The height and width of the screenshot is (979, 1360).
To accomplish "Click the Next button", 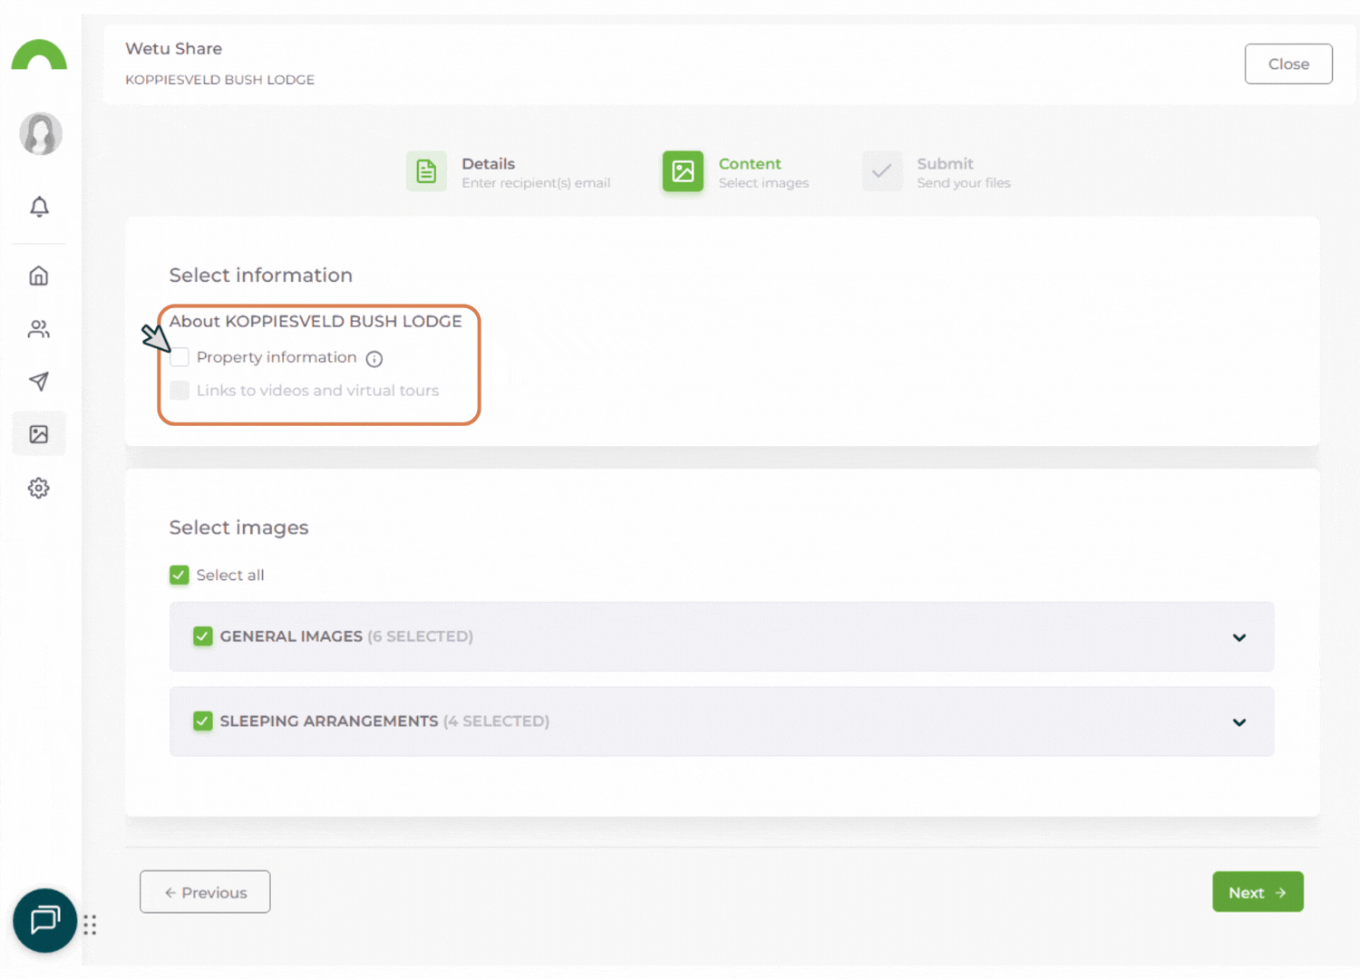I will pyautogui.click(x=1258, y=892).
